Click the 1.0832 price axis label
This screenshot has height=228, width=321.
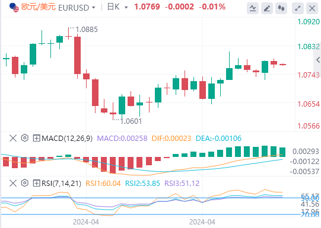(x=309, y=47)
